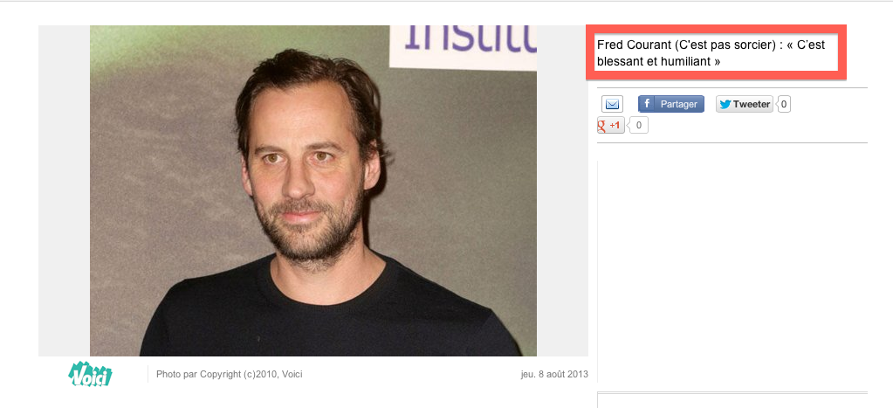The image size is (893, 408).
Task: Open the Voici logo
Action: tap(90, 375)
